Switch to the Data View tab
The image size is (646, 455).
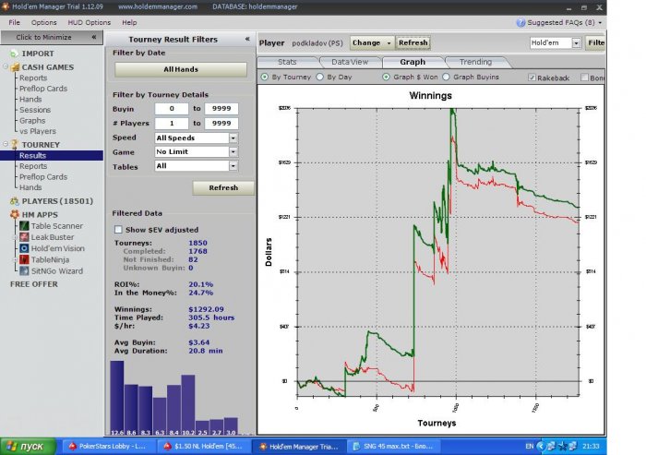tap(350, 62)
